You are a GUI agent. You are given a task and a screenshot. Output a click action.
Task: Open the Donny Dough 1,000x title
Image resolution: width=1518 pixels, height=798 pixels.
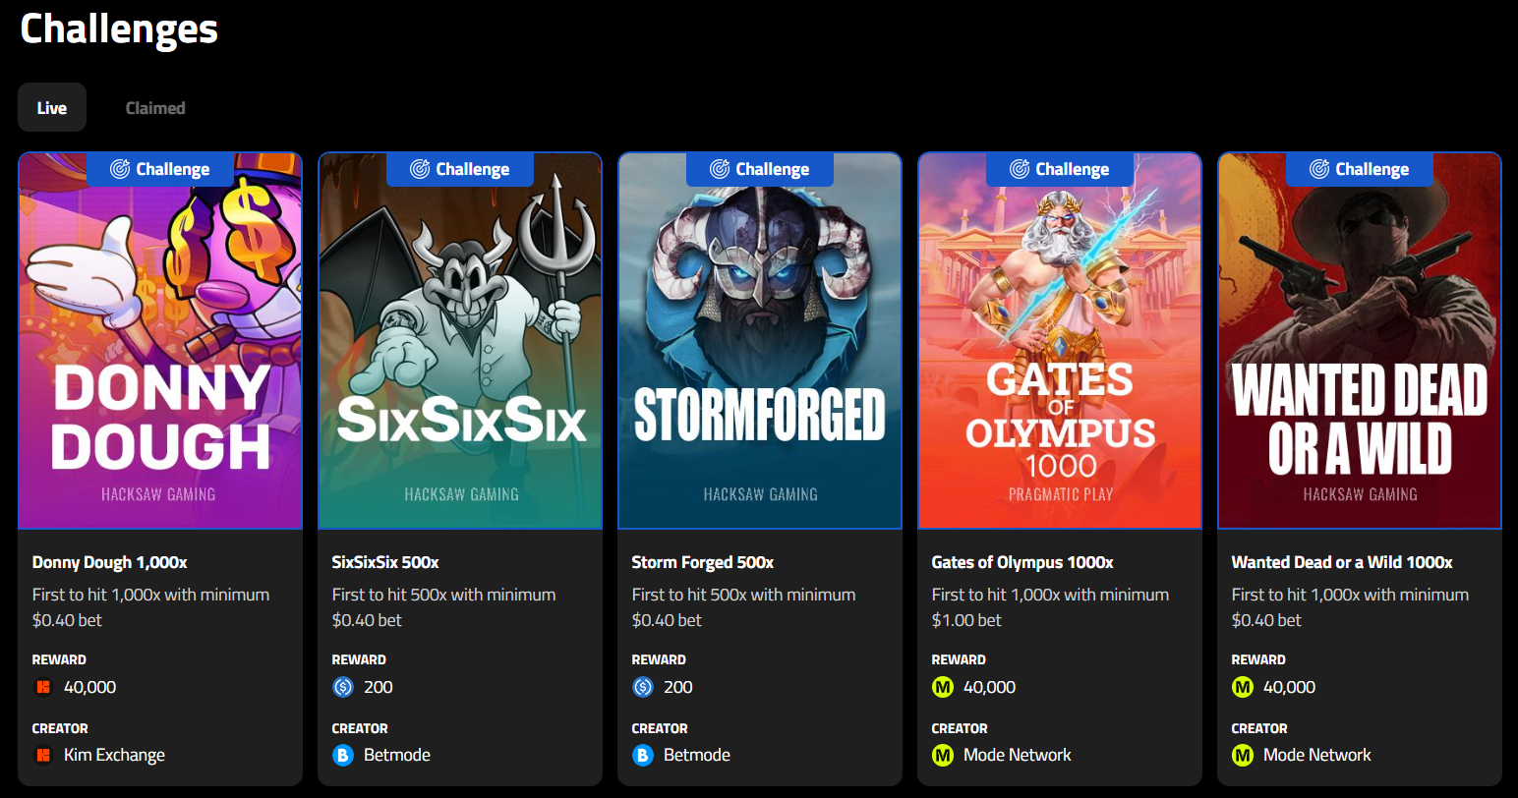coord(109,562)
